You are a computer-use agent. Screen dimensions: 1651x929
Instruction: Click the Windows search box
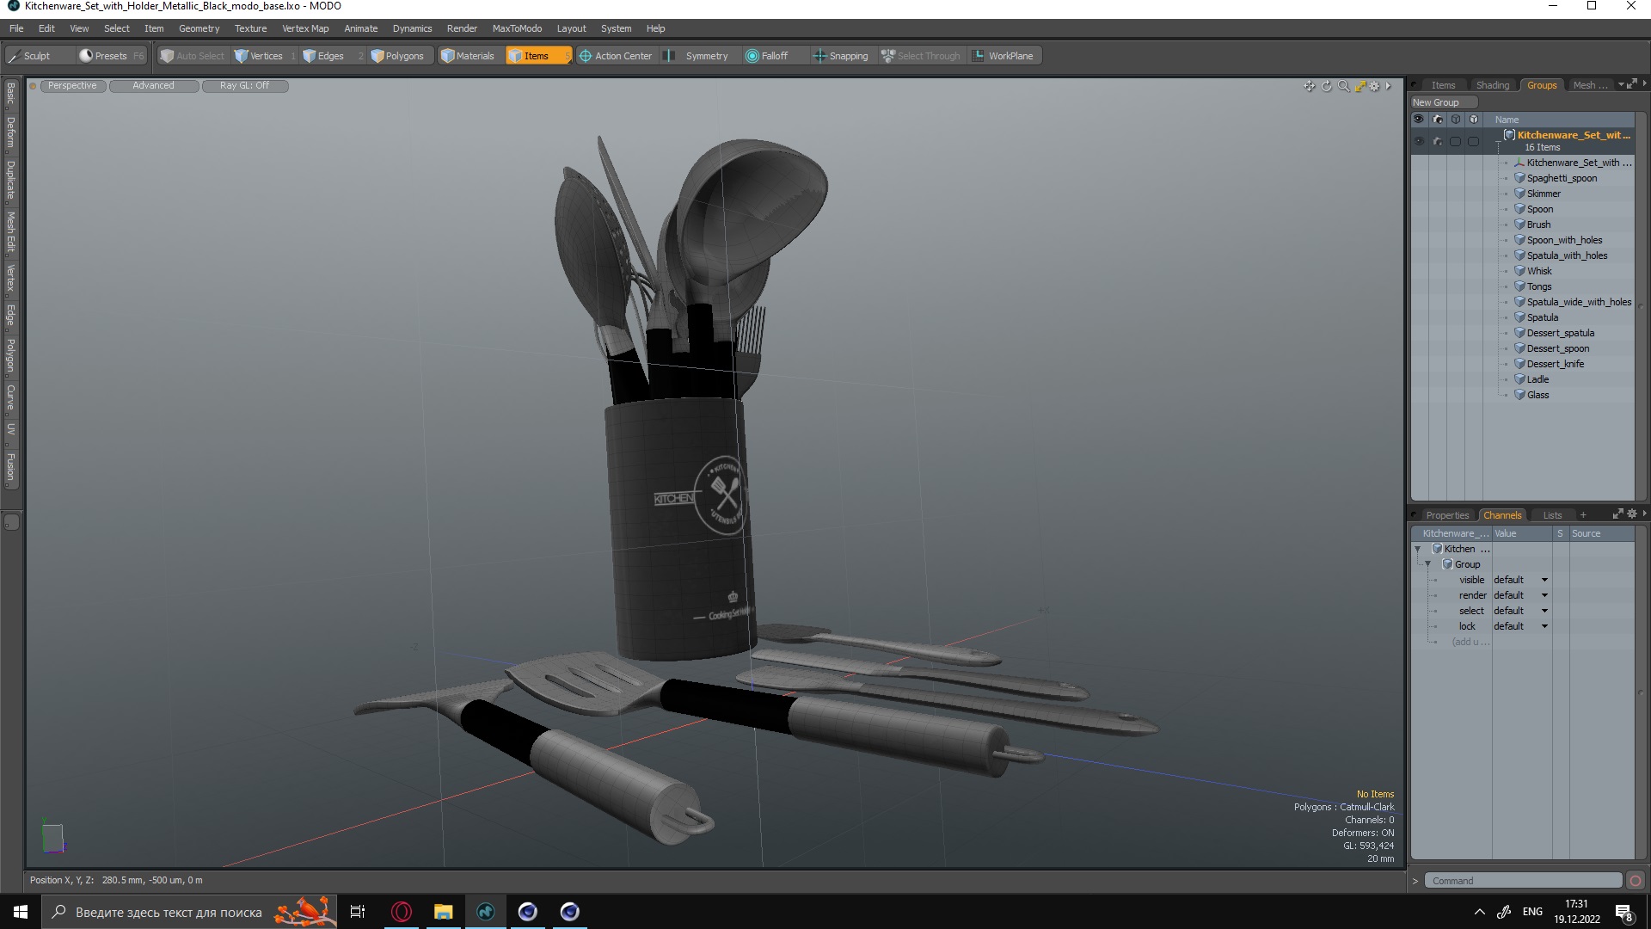(x=191, y=912)
